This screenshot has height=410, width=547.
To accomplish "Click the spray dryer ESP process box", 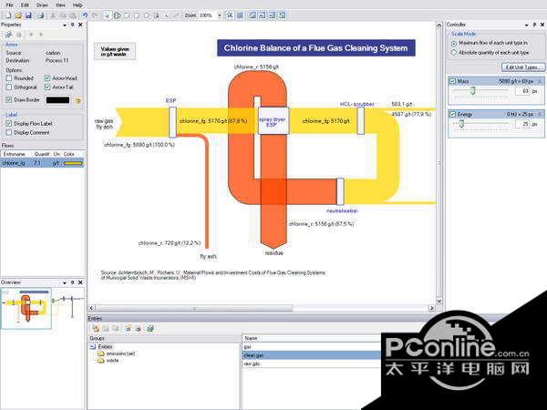I will click(273, 121).
